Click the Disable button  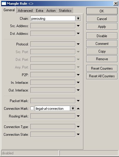pyautogui.click(x=102, y=36)
